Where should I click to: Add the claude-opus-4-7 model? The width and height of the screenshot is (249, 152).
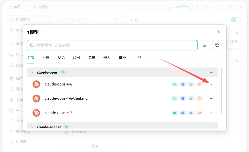(211, 113)
